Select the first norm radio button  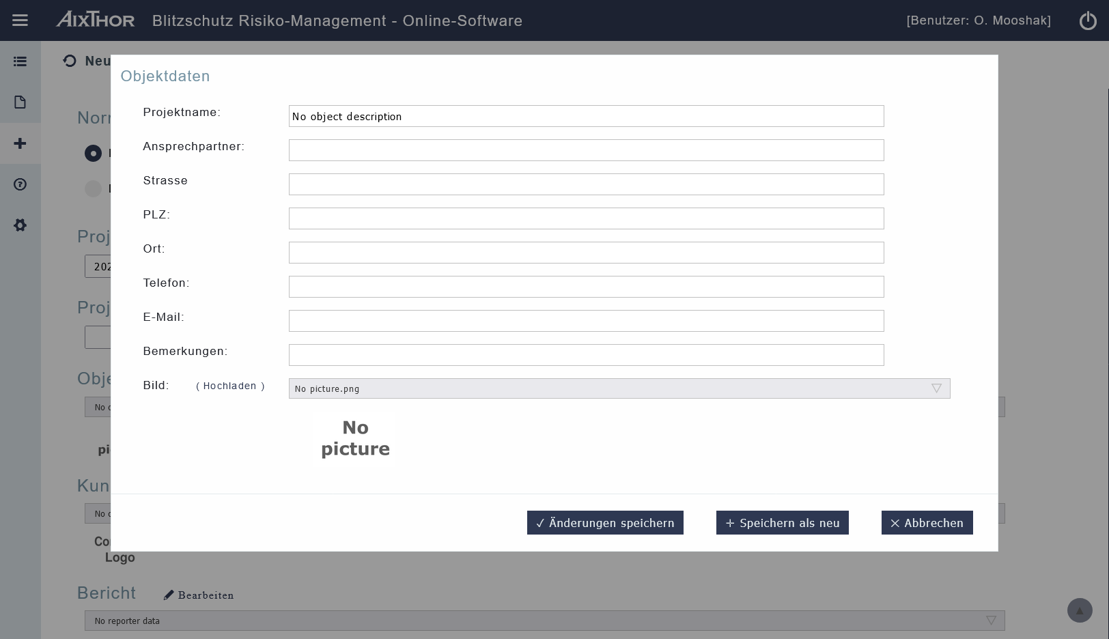click(x=93, y=154)
